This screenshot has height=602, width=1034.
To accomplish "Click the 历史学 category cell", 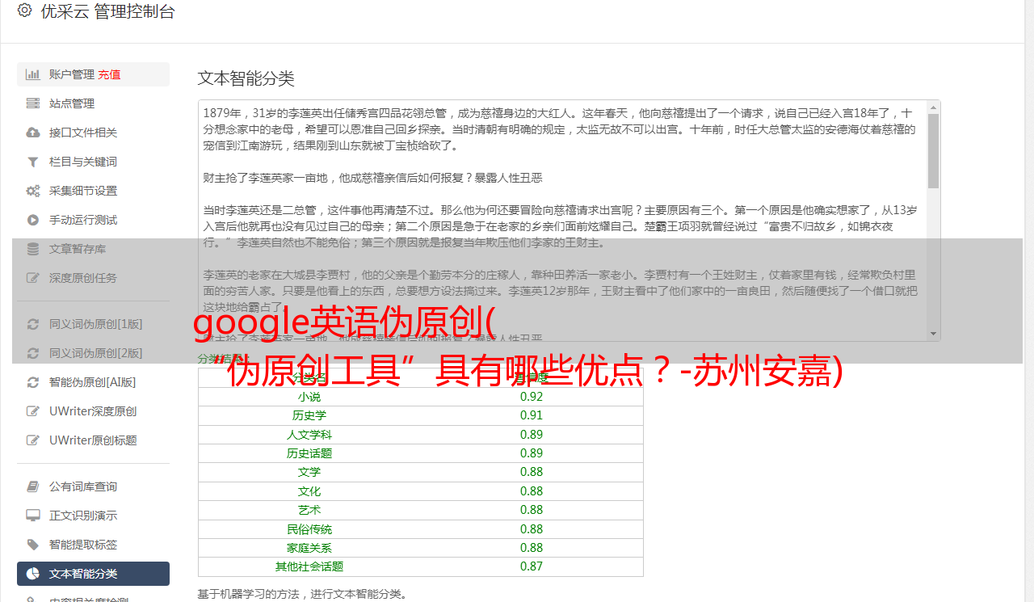I will pyautogui.click(x=309, y=415).
